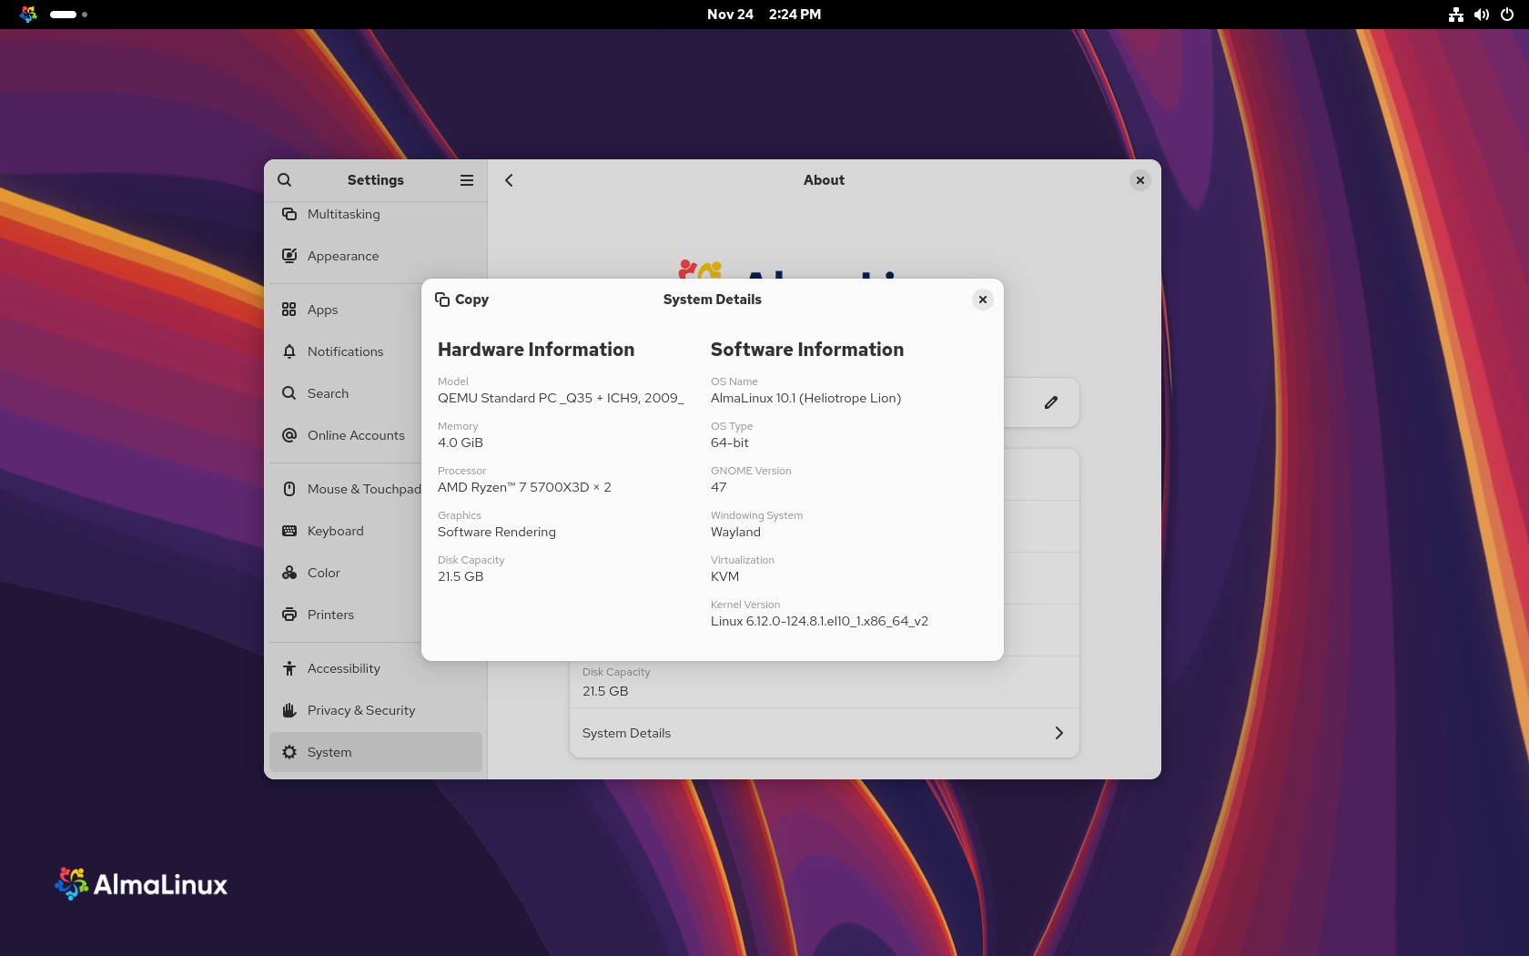The width and height of the screenshot is (1529, 956).
Task: Open the Settings search with the magnifier icon
Action: [285, 179]
